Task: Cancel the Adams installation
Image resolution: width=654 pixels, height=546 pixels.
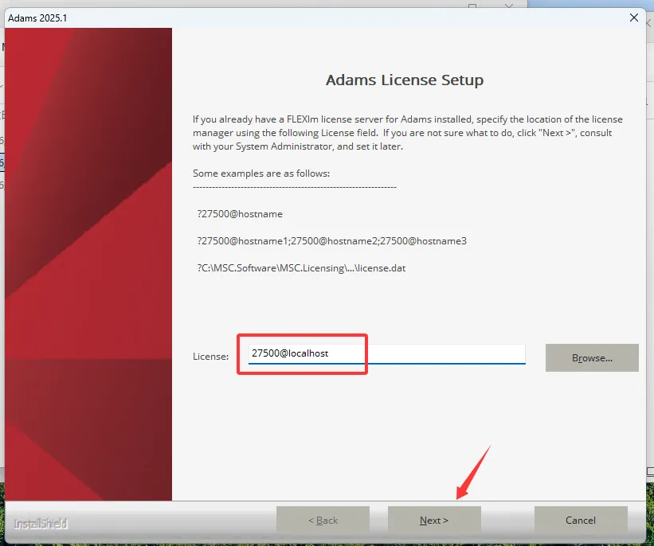Action: 581,521
